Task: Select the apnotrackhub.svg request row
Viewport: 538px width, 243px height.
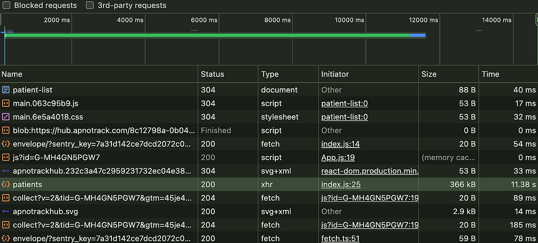Action: pos(269,211)
